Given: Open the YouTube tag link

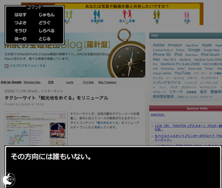Looking at the screenshot, I should point(182,73).
